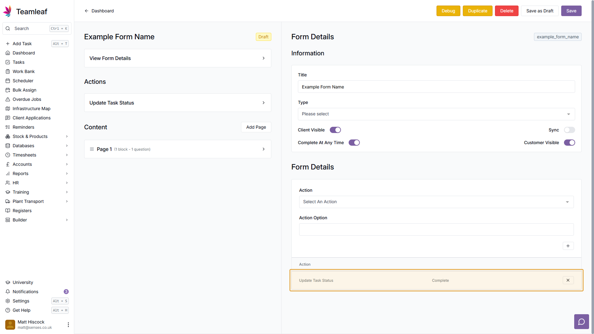Open the Type dropdown

click(436, 114)
